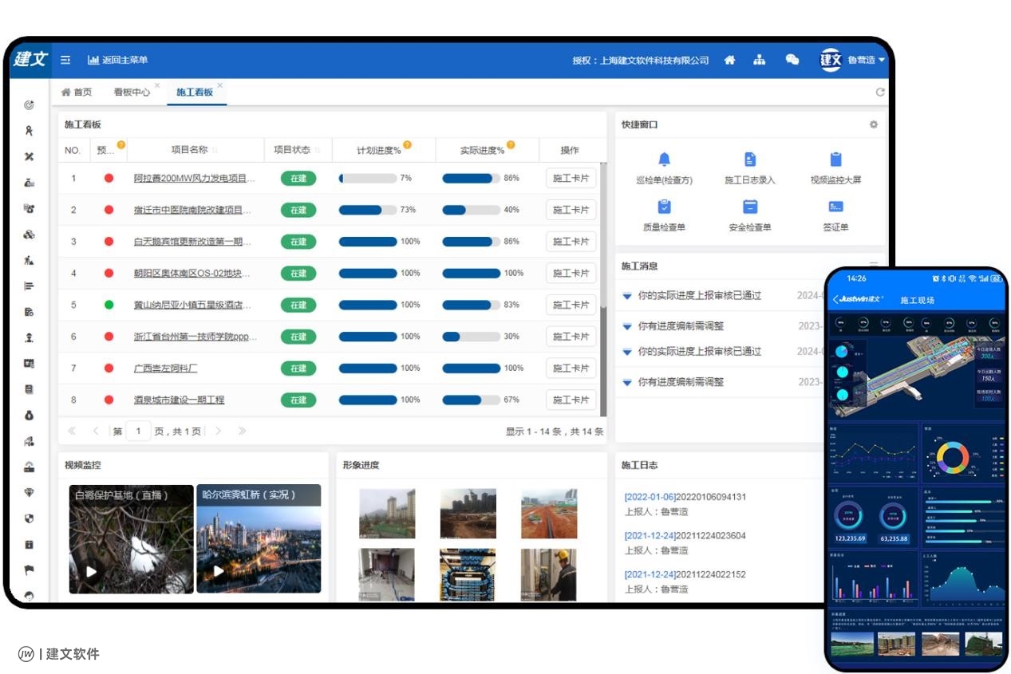Toggle the hamburger menu icon in header

point(65,60)
